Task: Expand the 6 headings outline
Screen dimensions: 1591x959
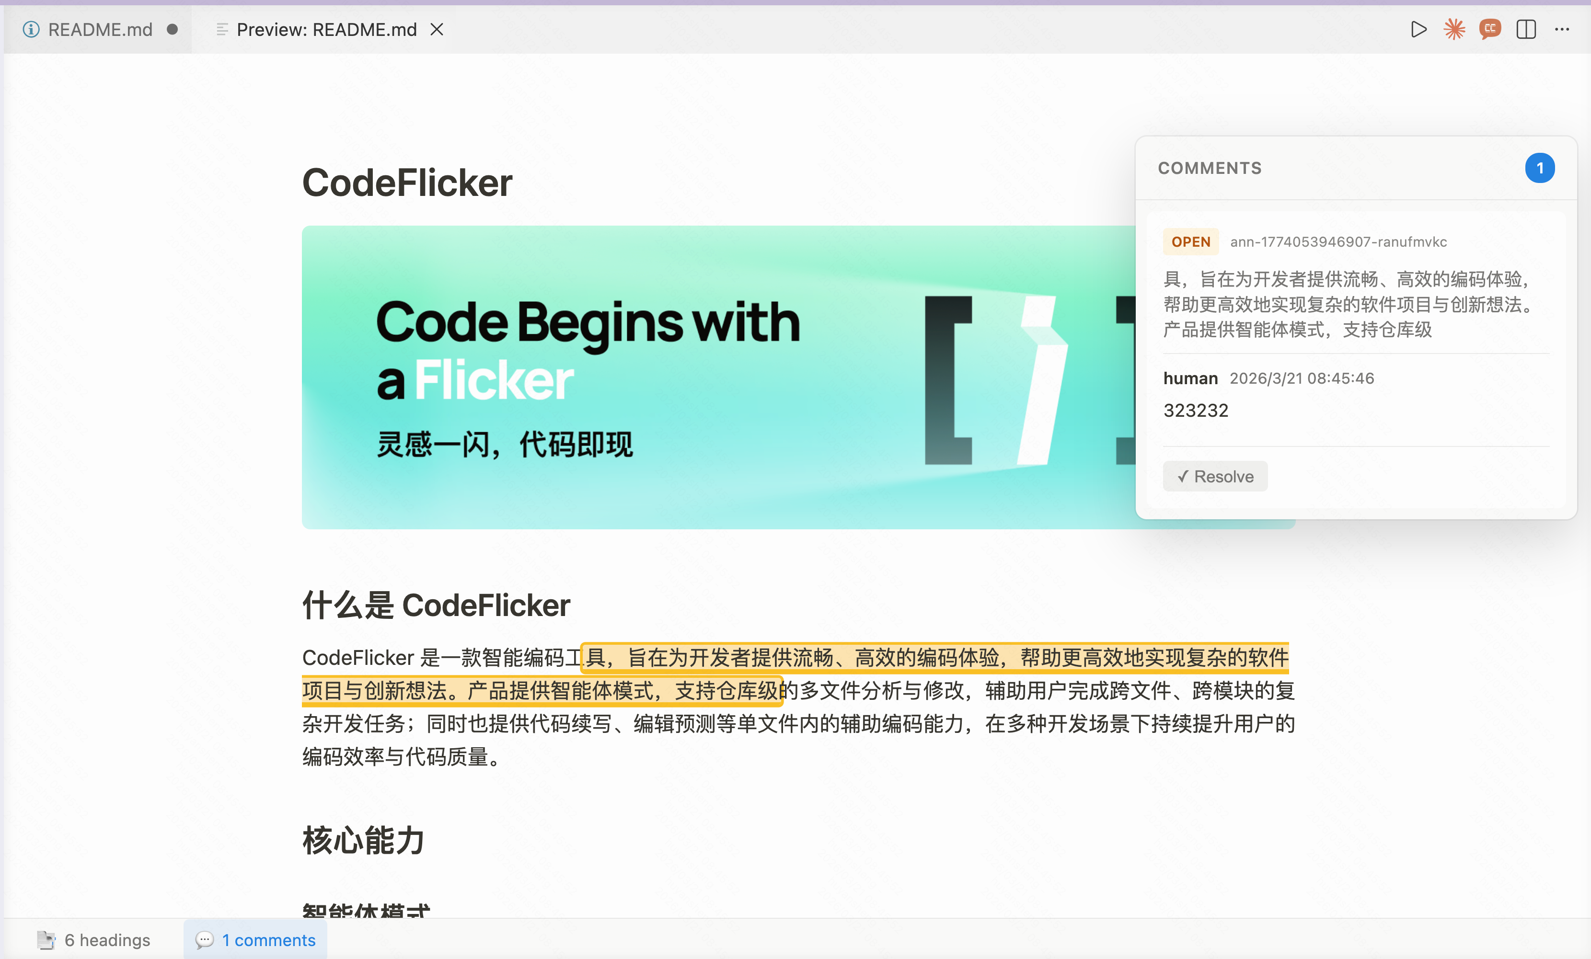Action: coord(107,940)
